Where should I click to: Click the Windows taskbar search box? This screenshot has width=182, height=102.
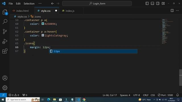(23, 99)
